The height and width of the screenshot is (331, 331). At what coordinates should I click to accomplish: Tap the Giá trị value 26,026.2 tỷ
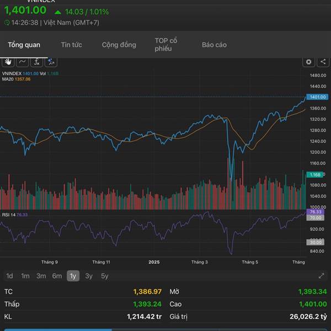click(x=308, y=317)
